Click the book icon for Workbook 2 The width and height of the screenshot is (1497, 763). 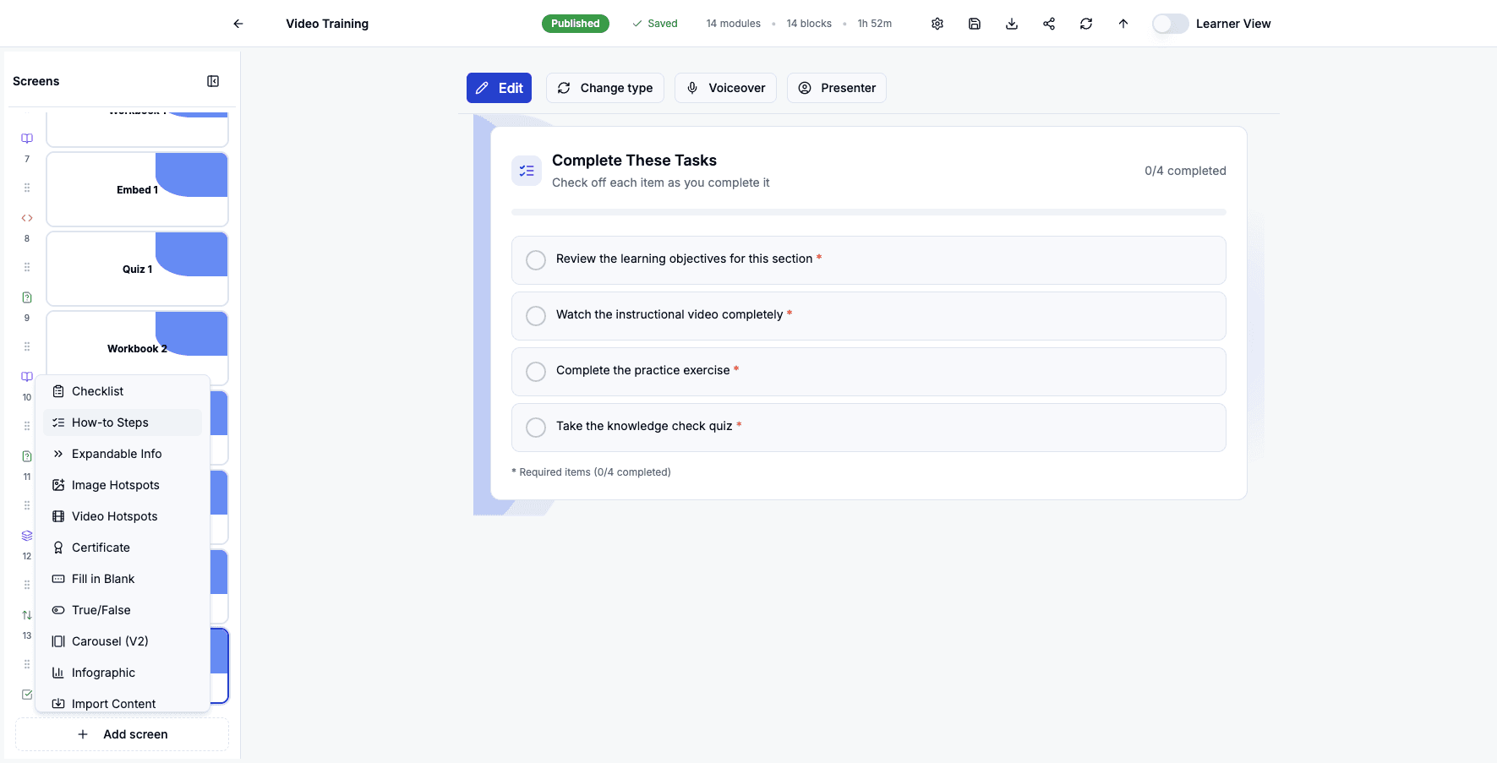(x=27, y=377)
